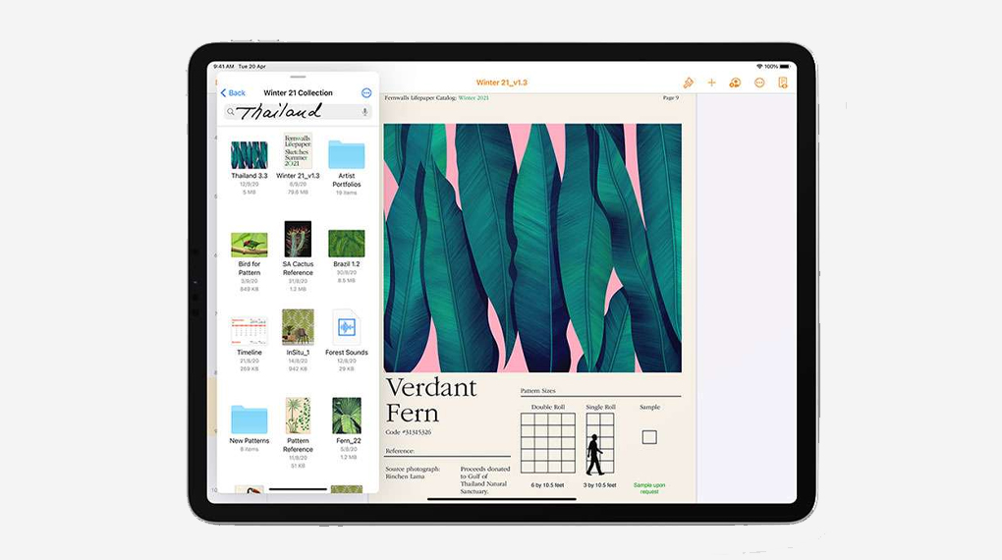
Task: Tap the battery indicator in status bar
Action: (784, 67)
